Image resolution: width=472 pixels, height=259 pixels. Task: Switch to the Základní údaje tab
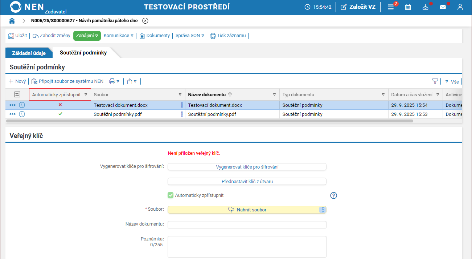tap(29, 53)
